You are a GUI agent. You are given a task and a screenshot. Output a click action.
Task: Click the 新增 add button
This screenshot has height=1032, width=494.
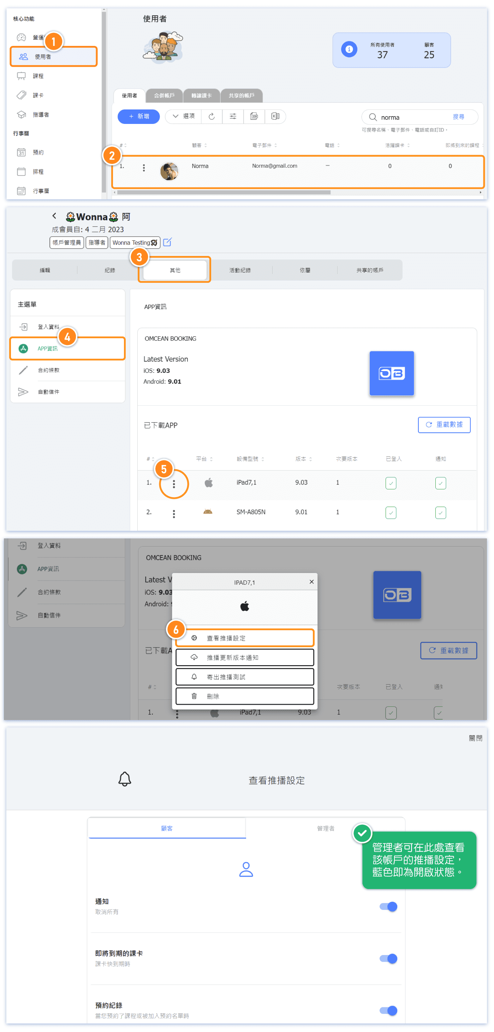(139, 117)
